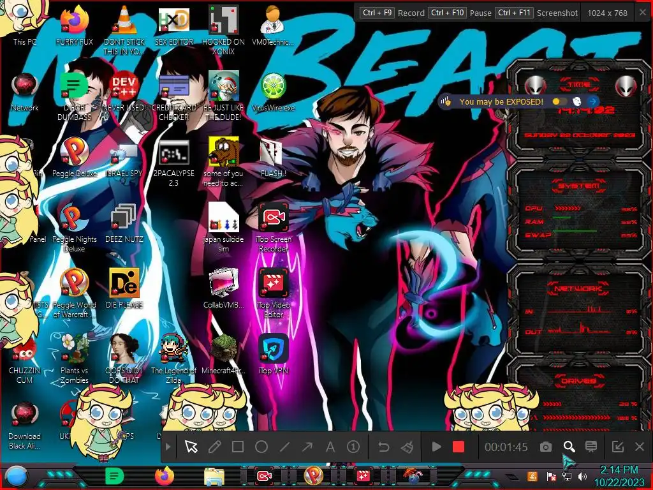This screenshot has width=653, height=490.
Task: Clear annotations with the broom icon
Action: click(x=406, y=447)
